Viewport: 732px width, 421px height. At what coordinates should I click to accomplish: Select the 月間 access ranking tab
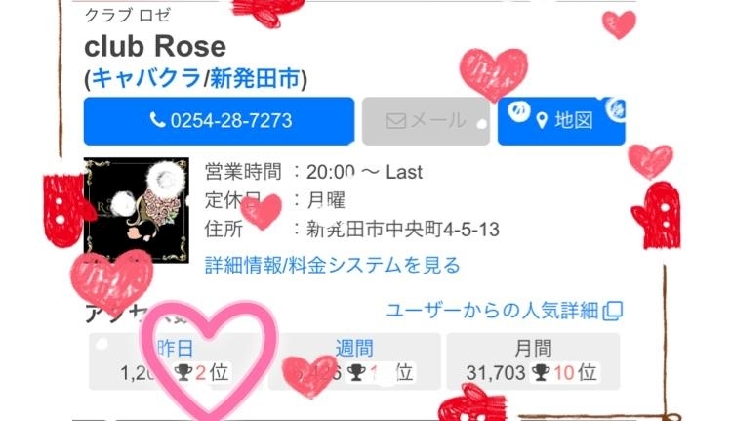pyautogui.click(x=533, y=361)
